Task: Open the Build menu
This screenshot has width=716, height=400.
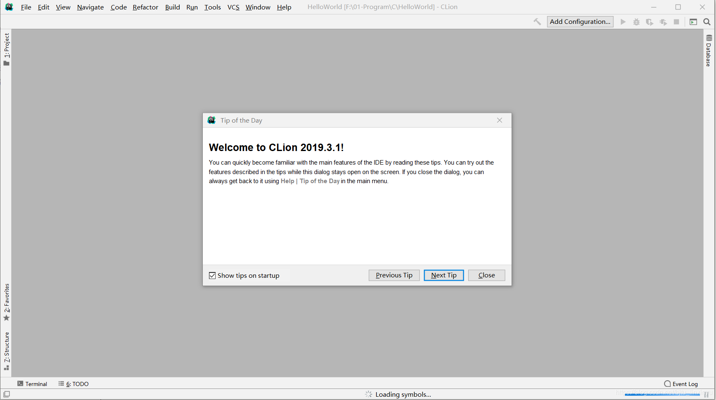Action: [x=172, y=7]
